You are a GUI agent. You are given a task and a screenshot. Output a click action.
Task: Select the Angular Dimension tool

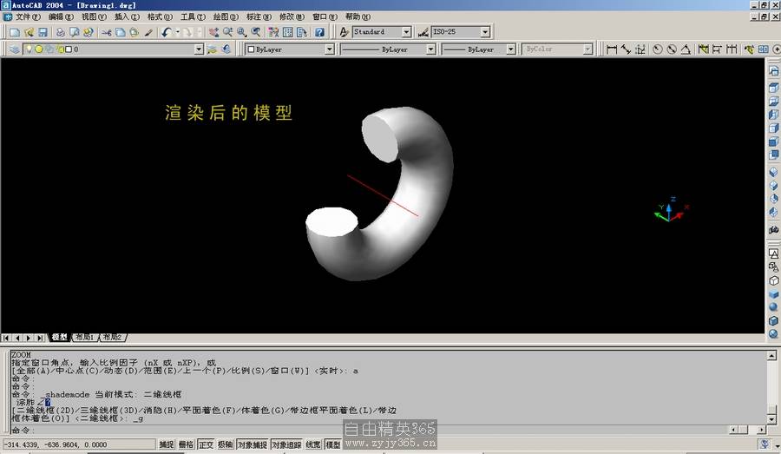[x=686, y=49]
